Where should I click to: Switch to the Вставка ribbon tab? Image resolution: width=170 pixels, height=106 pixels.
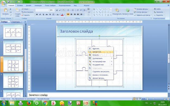pos(20,5)
